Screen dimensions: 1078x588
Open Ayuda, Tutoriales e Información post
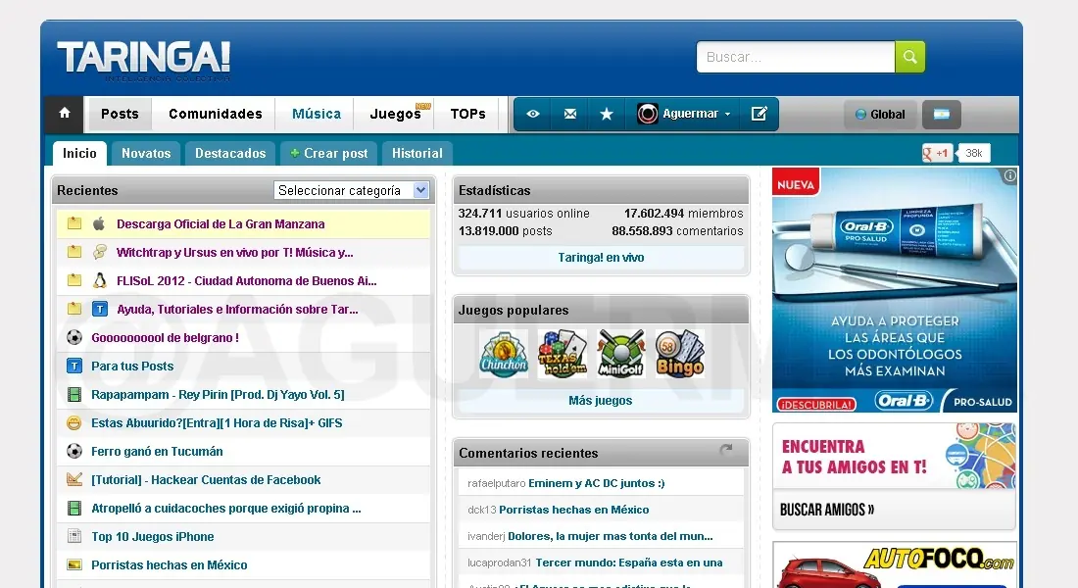237,309
